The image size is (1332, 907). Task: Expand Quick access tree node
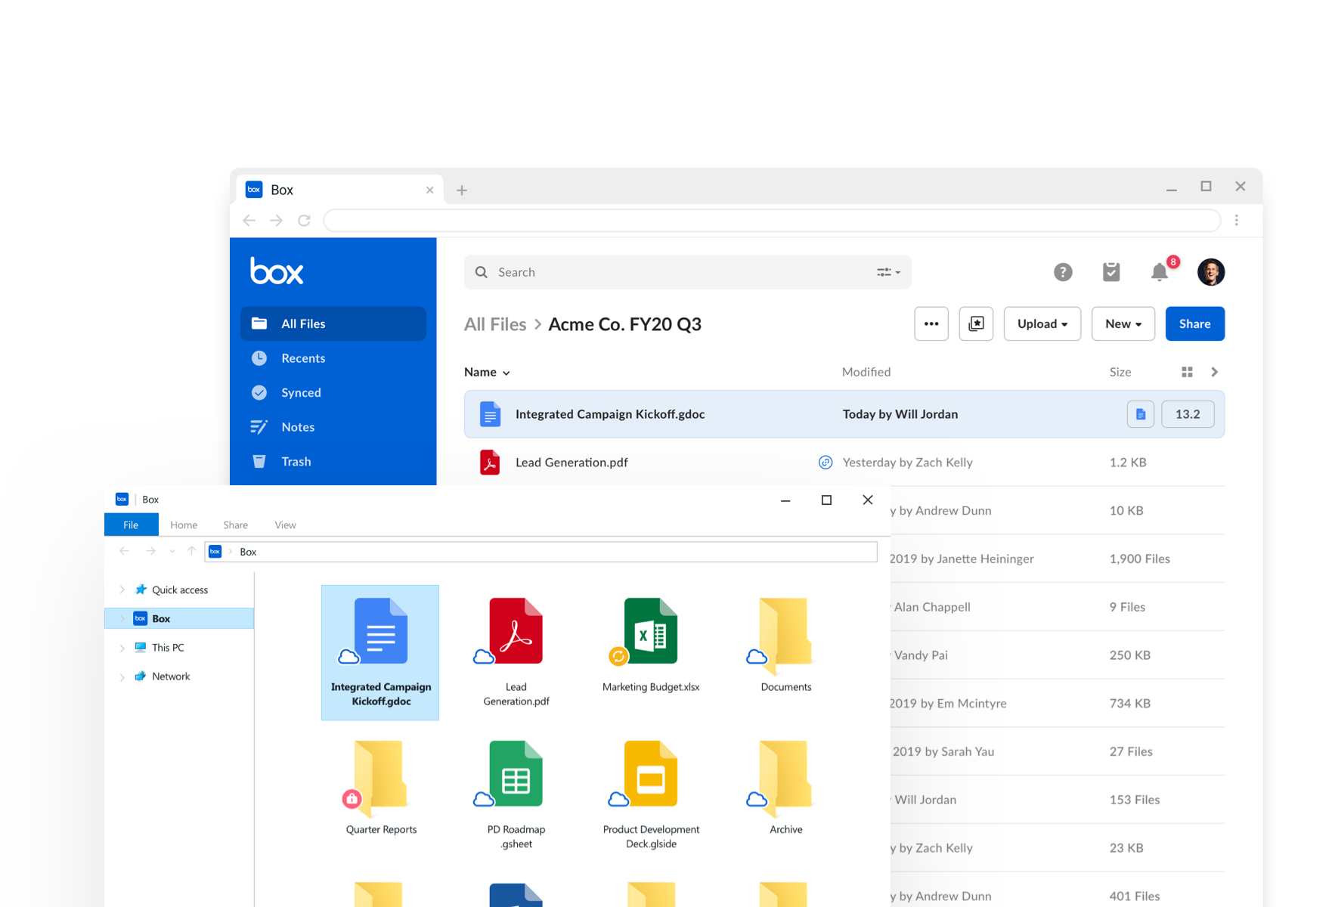(122, 590)
